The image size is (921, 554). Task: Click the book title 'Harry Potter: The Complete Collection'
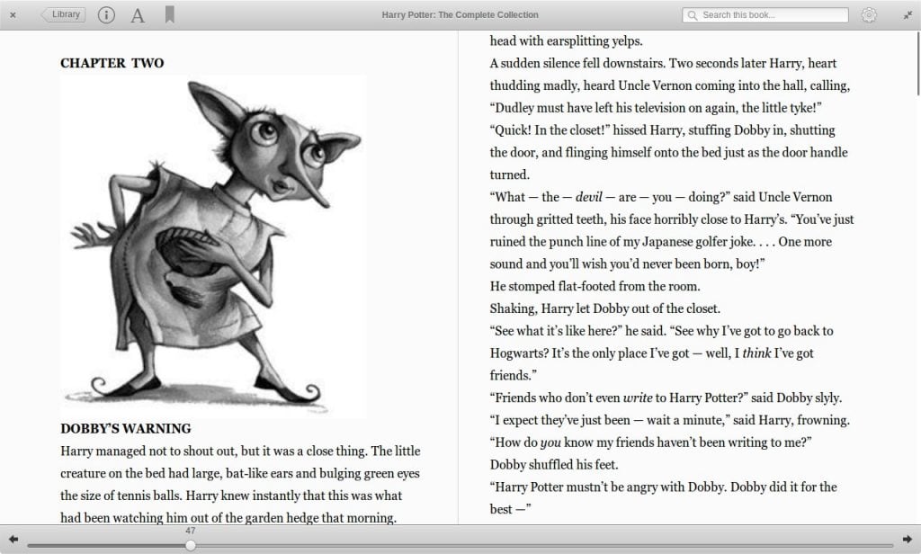click(460, 14)
